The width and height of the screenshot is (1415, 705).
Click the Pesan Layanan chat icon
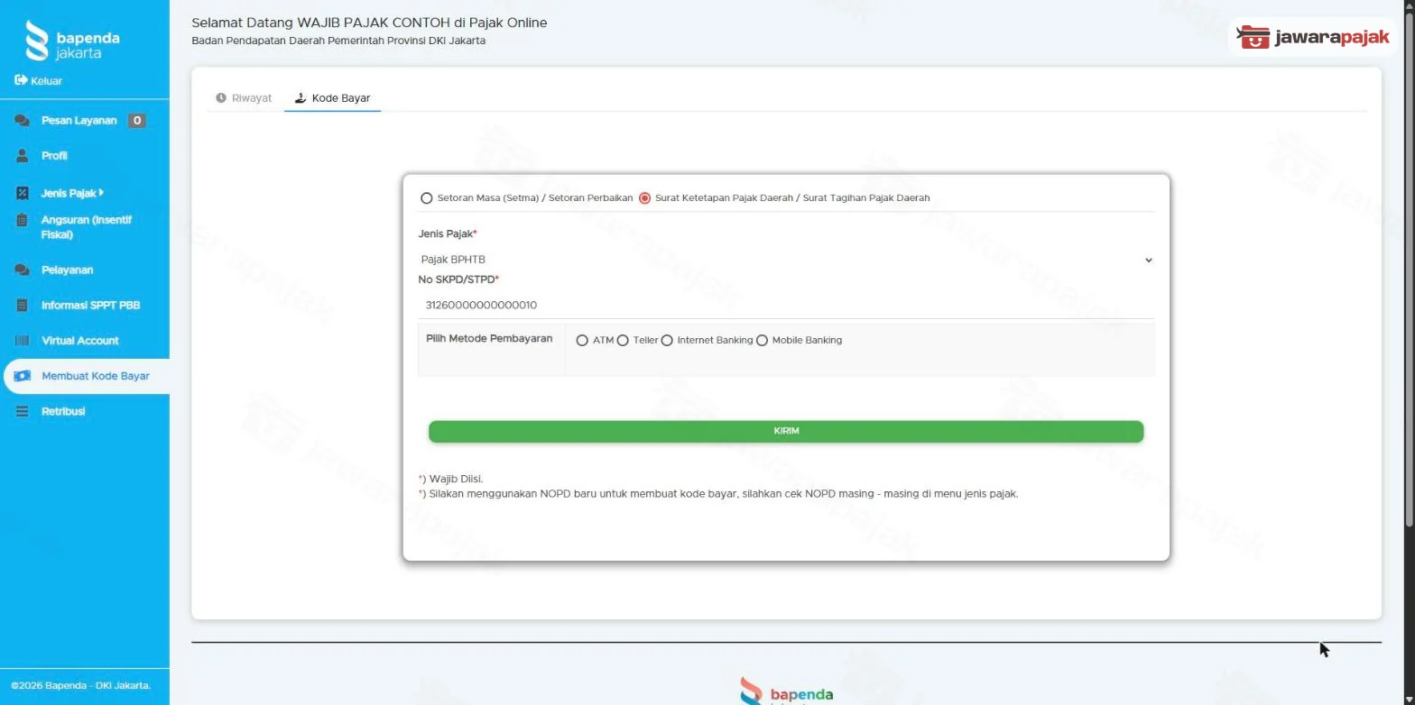click(22, 120)
